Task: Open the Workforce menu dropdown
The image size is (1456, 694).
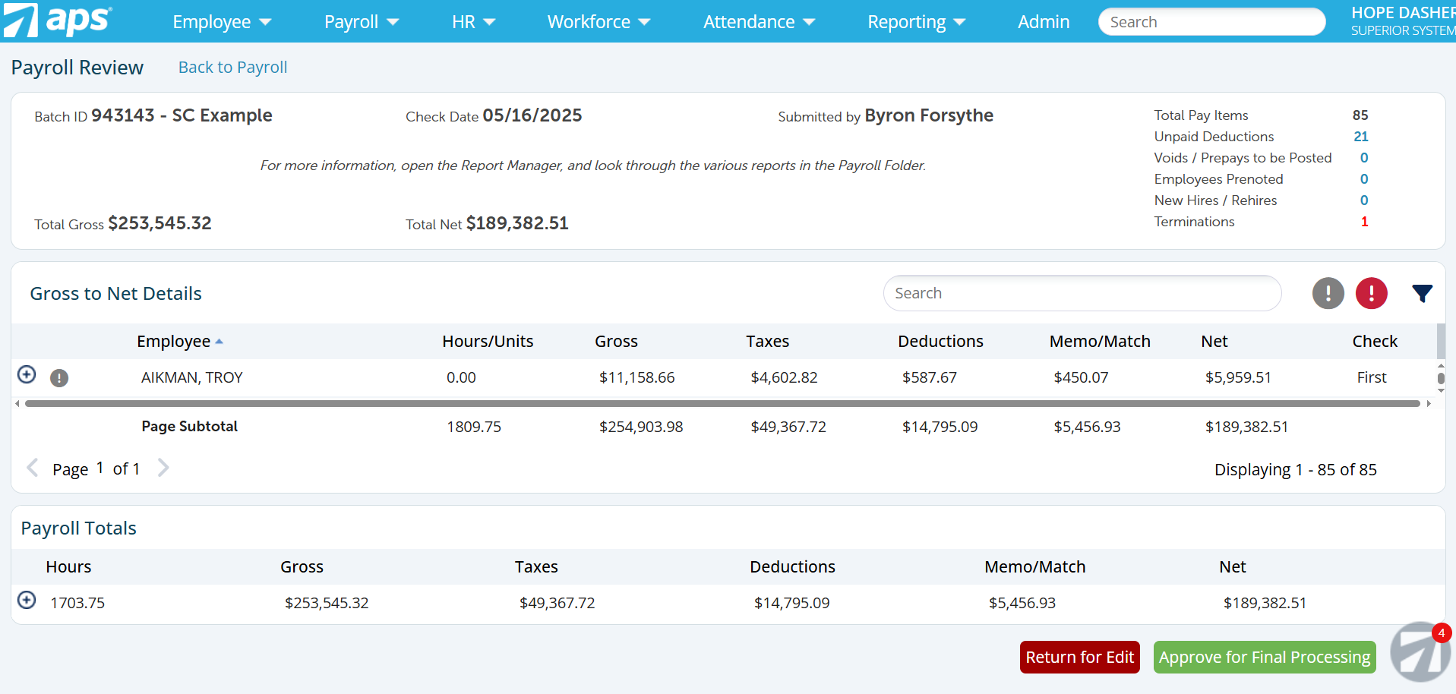Action: tap(598, 21)
